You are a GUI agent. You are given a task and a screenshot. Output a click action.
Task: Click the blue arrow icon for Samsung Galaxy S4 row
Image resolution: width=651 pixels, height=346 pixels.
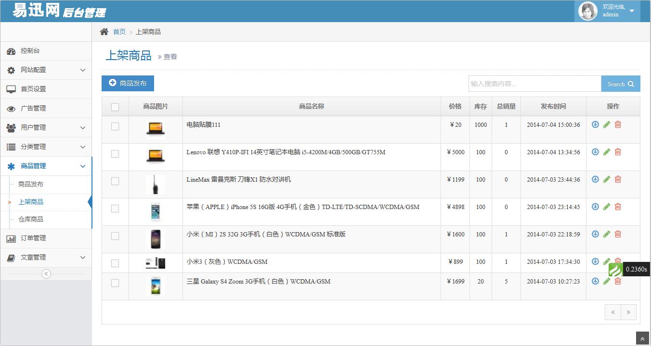click(595, 281)
